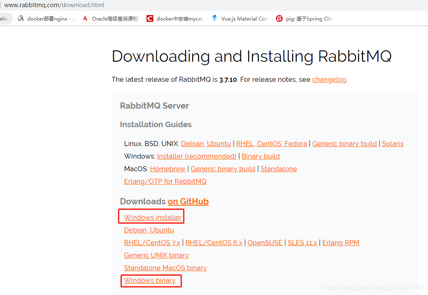Open Windows Binary build guide
This screenshot has width=428, height=295.
click(261, 156)
